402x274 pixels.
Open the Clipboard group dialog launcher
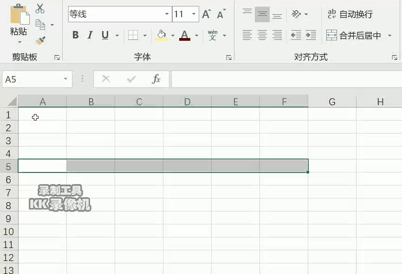click(57, 57)
